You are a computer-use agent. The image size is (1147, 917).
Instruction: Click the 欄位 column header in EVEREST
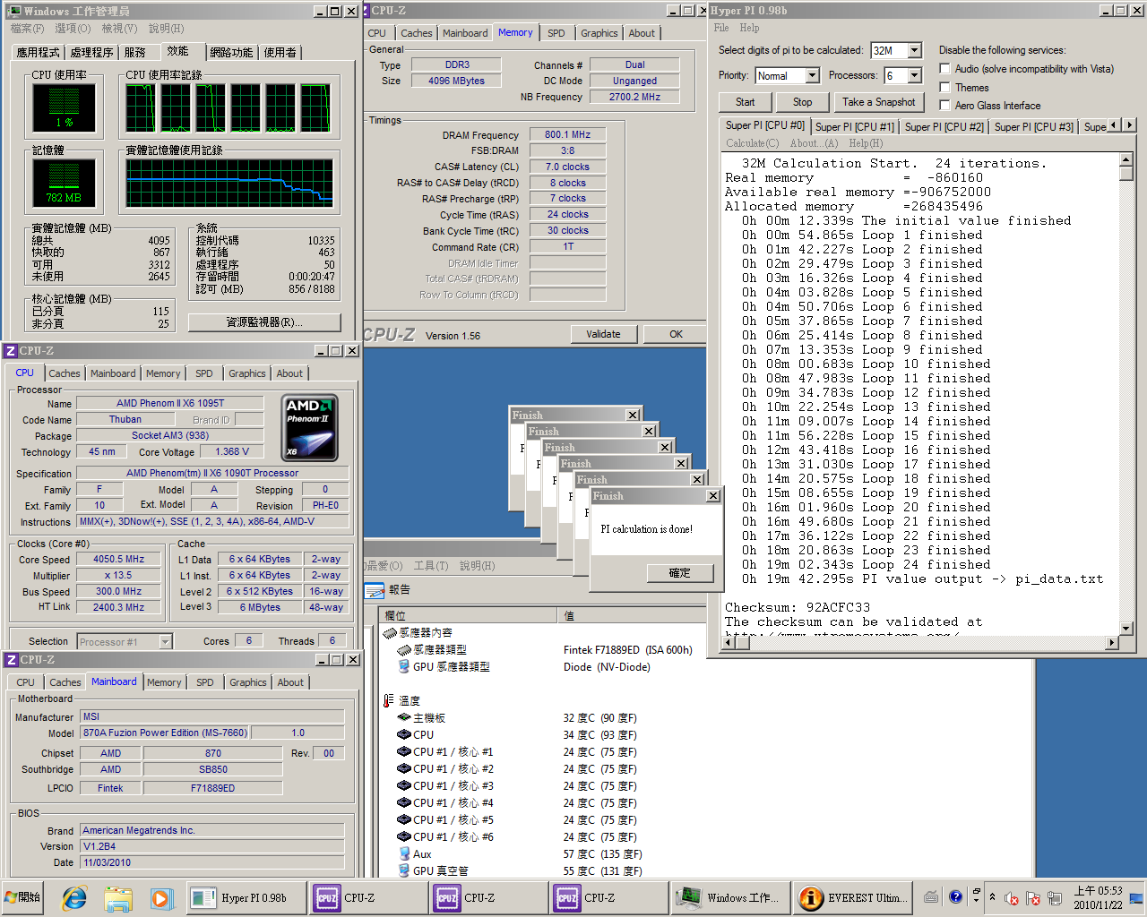pyautogui.click(x=468, y=616)
